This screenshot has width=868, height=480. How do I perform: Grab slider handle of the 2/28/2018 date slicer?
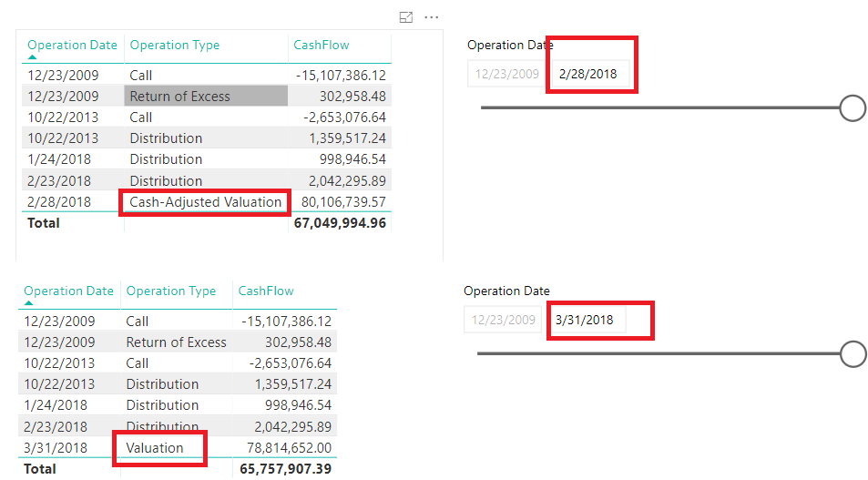[853, 108]
